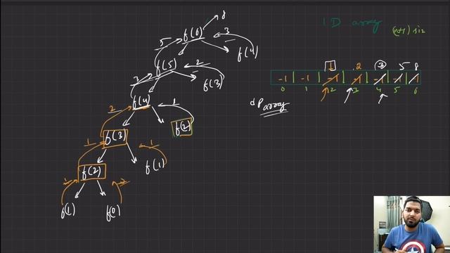The width and height of the screenshot is (450, 253).
Task: Click the "(n+1) size" note
Action: click(x=409, y=31)
